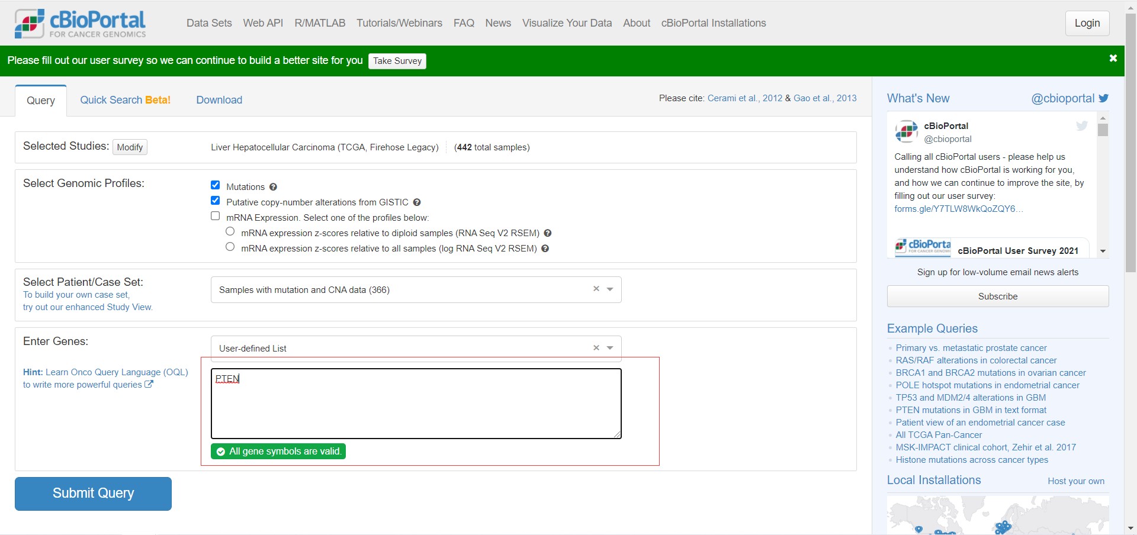Open help icon next to Mutations

point(273,187)
